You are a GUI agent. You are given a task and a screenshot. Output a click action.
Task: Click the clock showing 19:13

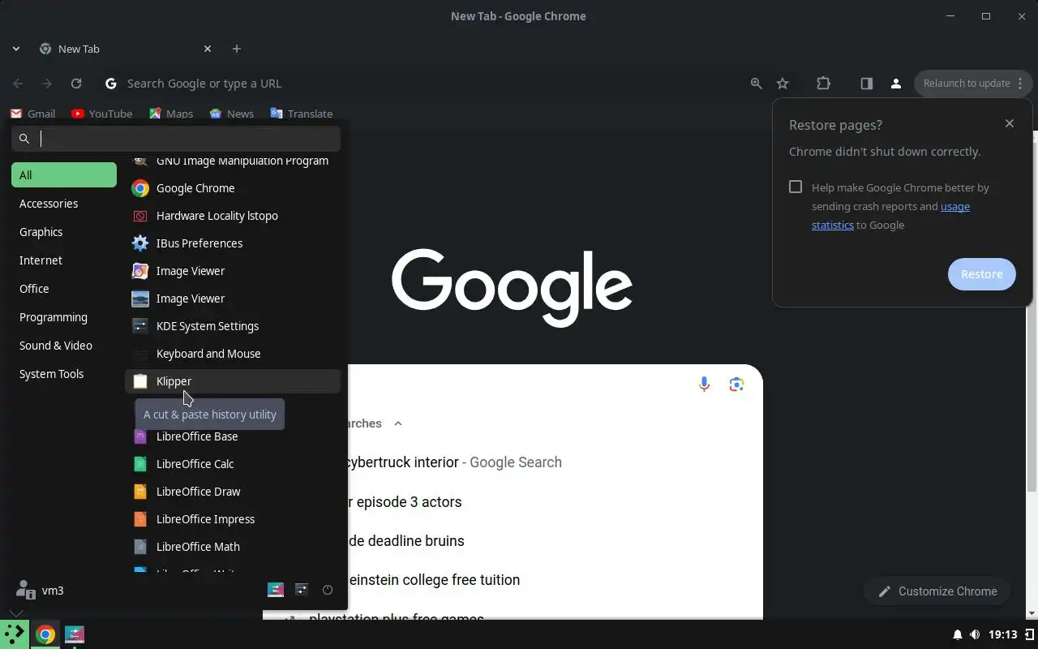[1003, 634]
